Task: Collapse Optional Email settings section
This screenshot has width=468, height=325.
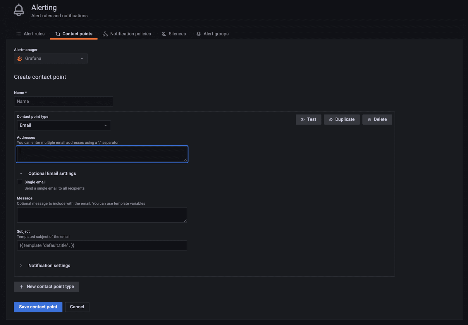Action: tap(21, 174)
